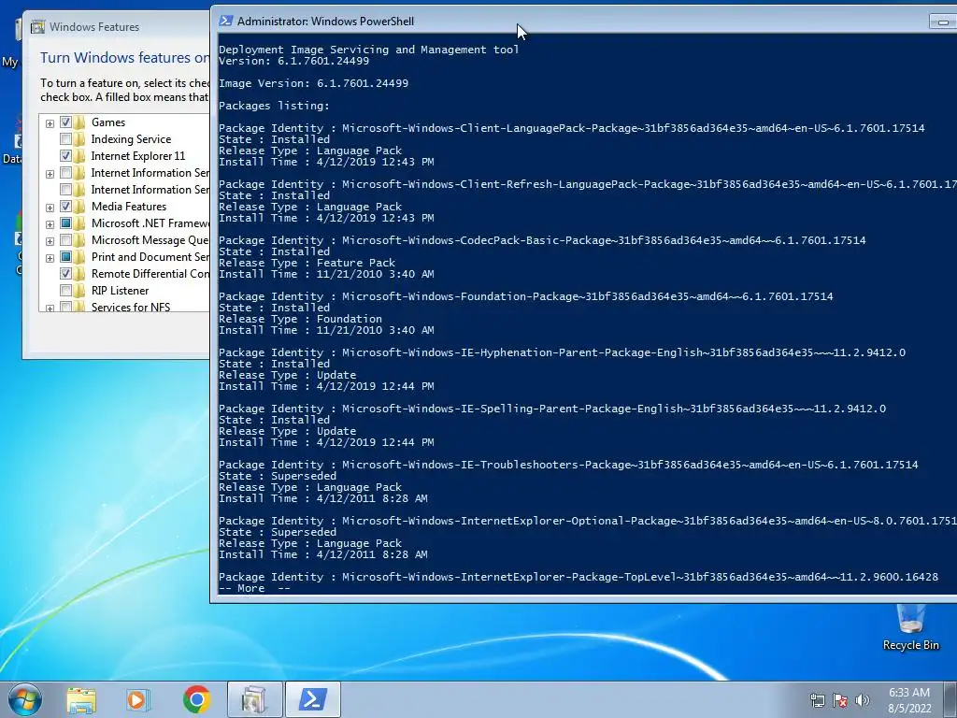This screenshot has width=957, height=718.
Task: Click the Show desktop strip after the clock
Action: point(950,699)
